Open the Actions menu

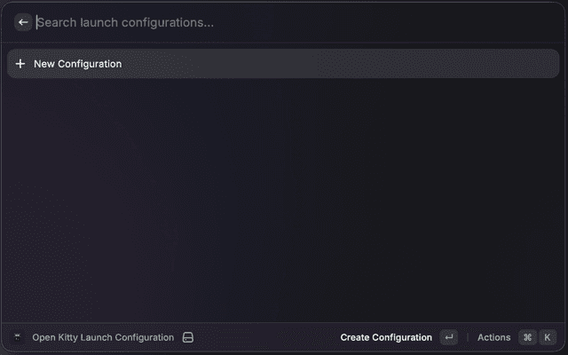pyautogui.click(x=493, y=337)
